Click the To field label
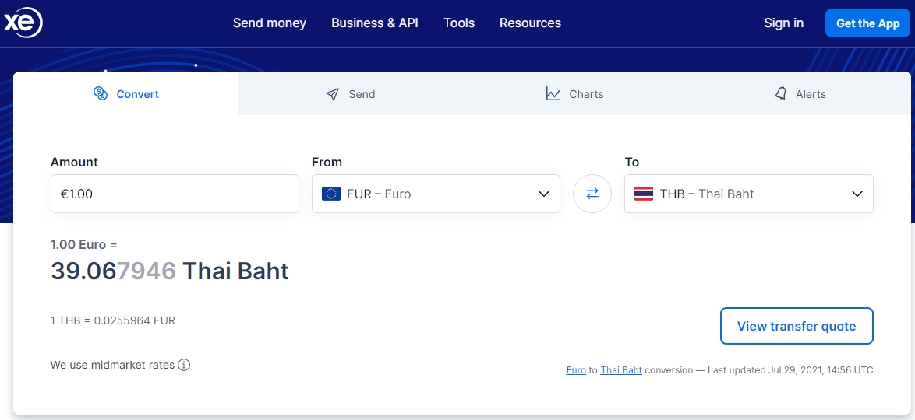The image size is (915, 420). [632, 162]
